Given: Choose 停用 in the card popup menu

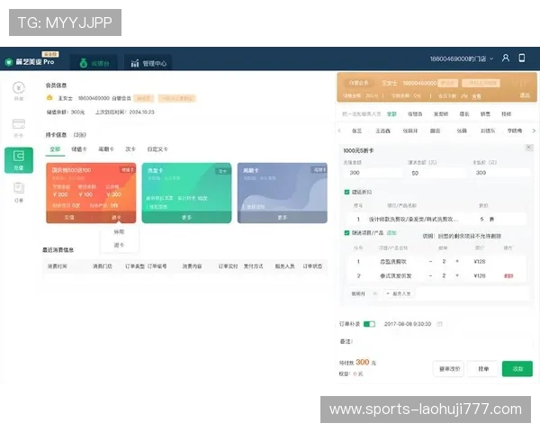Looking at the screenshot, I should [x=119, y=232].
